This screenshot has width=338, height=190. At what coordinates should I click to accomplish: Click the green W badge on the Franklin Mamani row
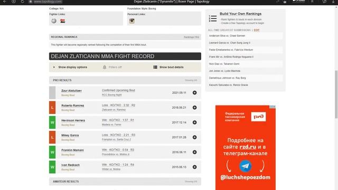[x=52, y=152]
